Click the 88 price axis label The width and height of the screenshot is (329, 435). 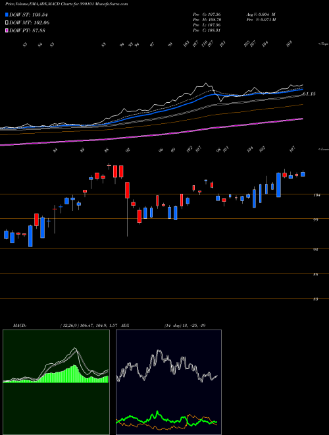(317, 274)
